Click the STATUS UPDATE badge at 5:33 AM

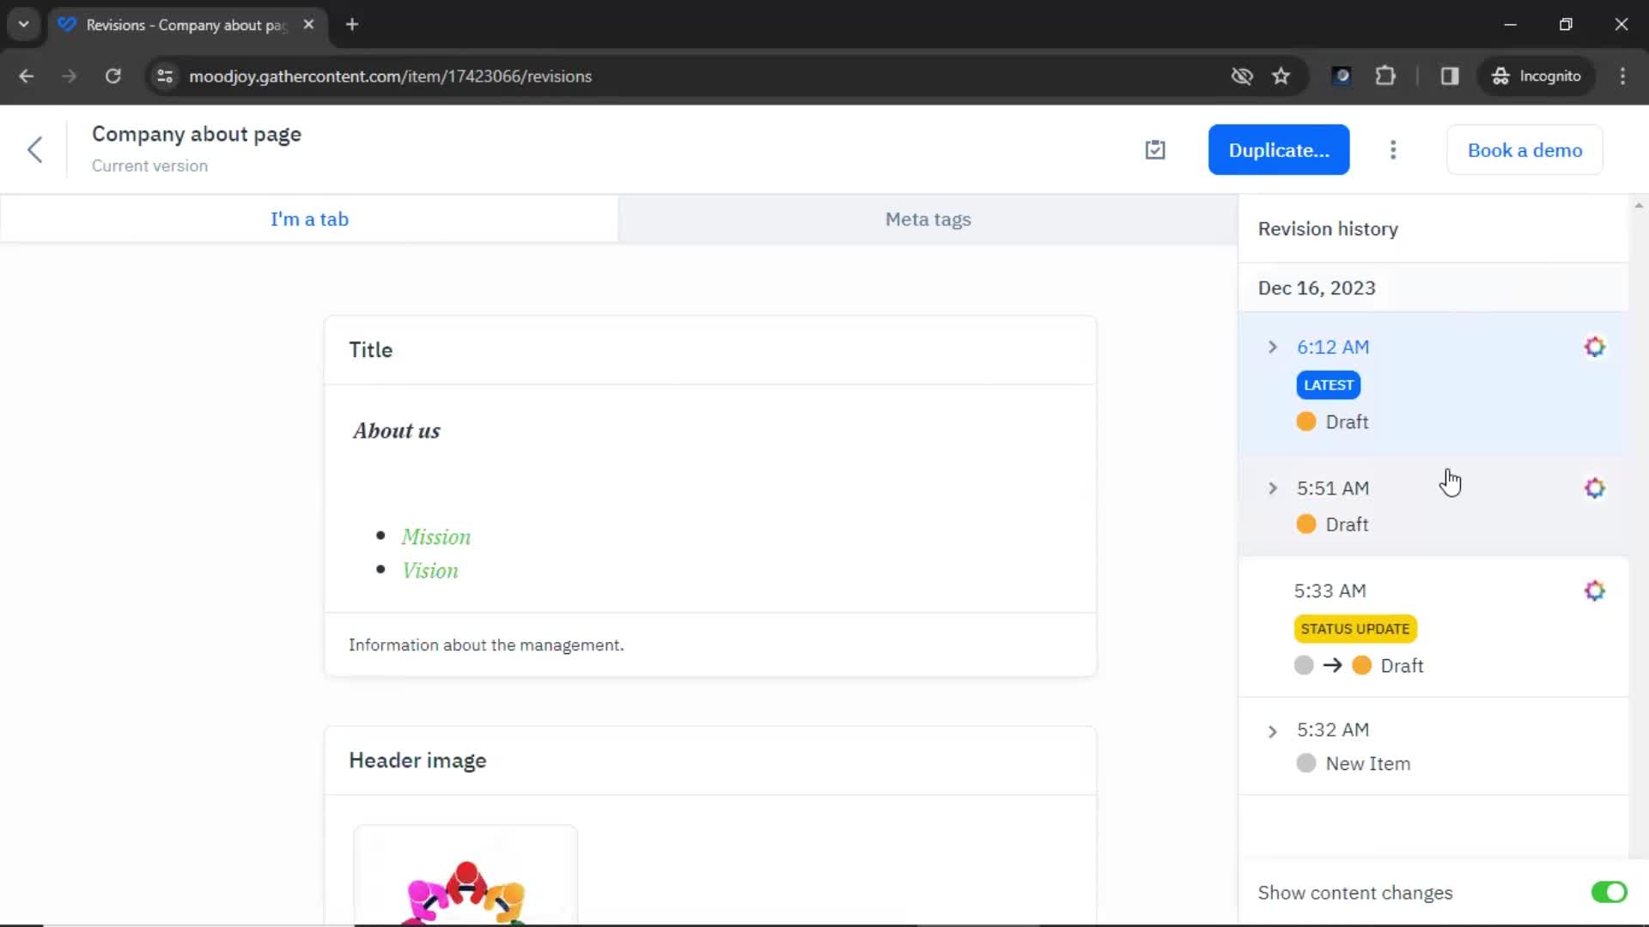[1355, 628]
